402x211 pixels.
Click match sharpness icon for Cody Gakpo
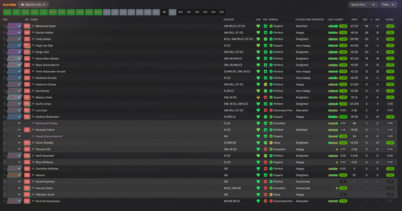[x=265, y=39]
